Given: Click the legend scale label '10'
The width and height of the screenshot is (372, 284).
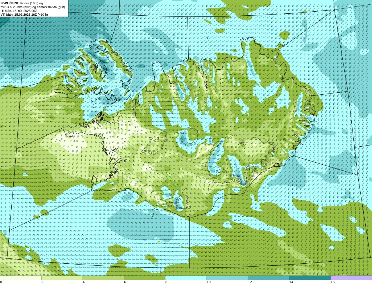Looking at the screenshot, I should 209,282.
